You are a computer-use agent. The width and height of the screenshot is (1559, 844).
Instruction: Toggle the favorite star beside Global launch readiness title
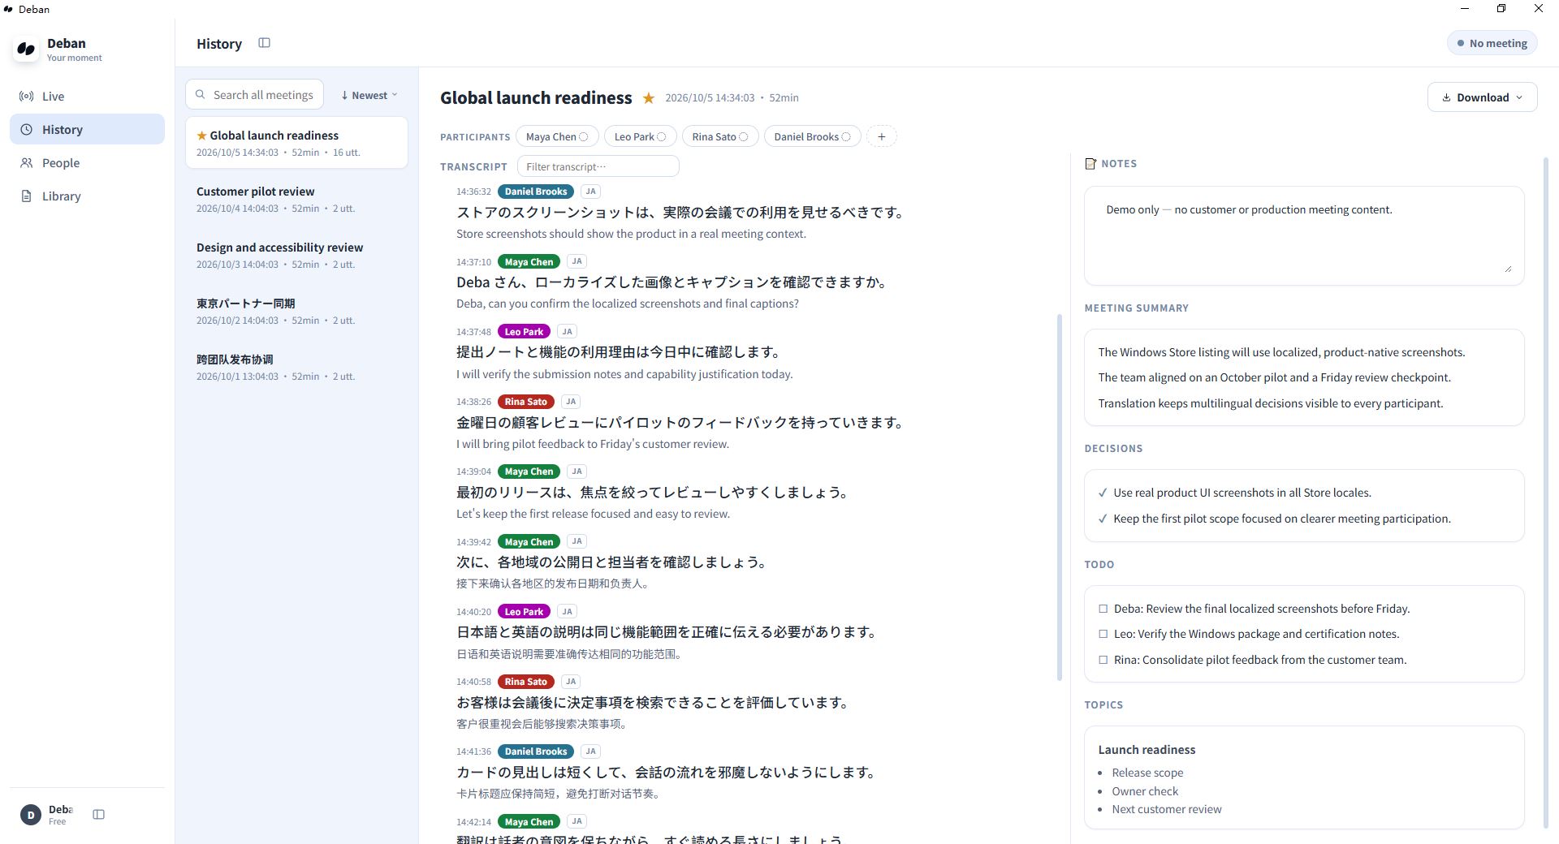pos(649,98)
